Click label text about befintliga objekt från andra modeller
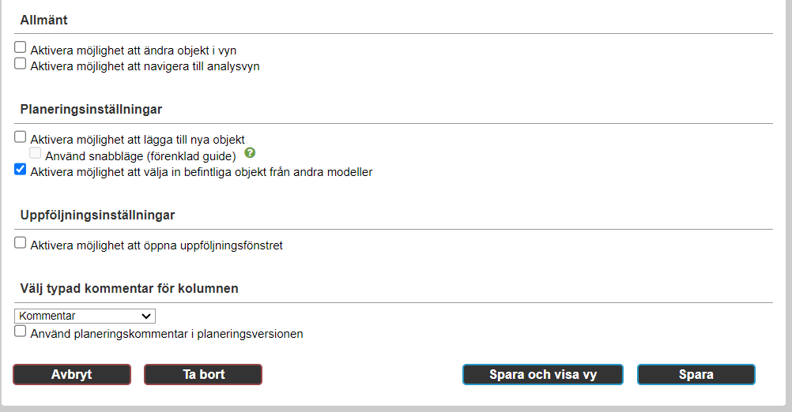The image size is (792, 412). pos(202,172)
